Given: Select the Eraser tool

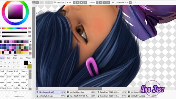Looking at the screenshot, I should point(10,78).
